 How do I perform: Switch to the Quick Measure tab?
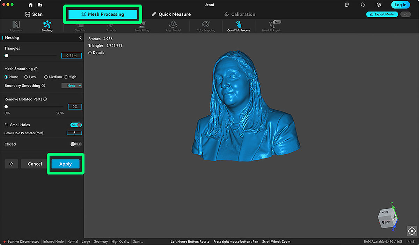click(171, 14)
